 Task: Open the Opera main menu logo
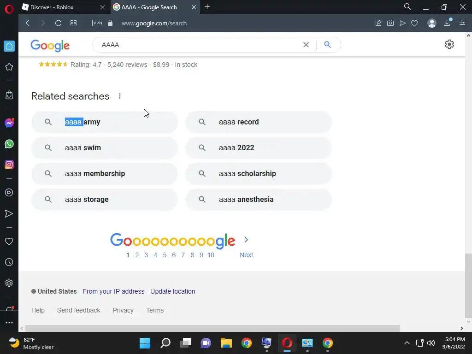(9, 9)
